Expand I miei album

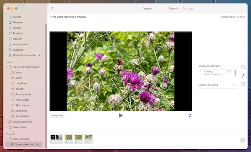(7, 127)
